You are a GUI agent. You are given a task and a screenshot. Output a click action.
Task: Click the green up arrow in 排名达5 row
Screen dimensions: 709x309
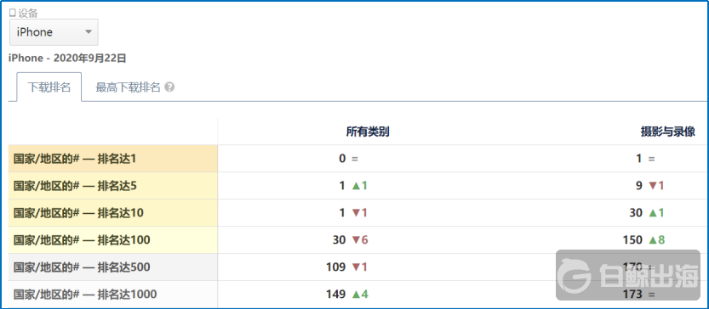click(356, 185)
